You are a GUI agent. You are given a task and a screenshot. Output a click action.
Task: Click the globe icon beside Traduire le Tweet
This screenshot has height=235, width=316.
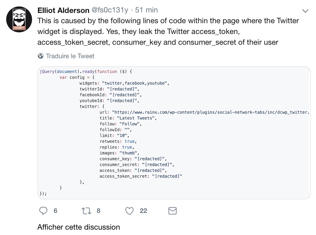[41, 56]
